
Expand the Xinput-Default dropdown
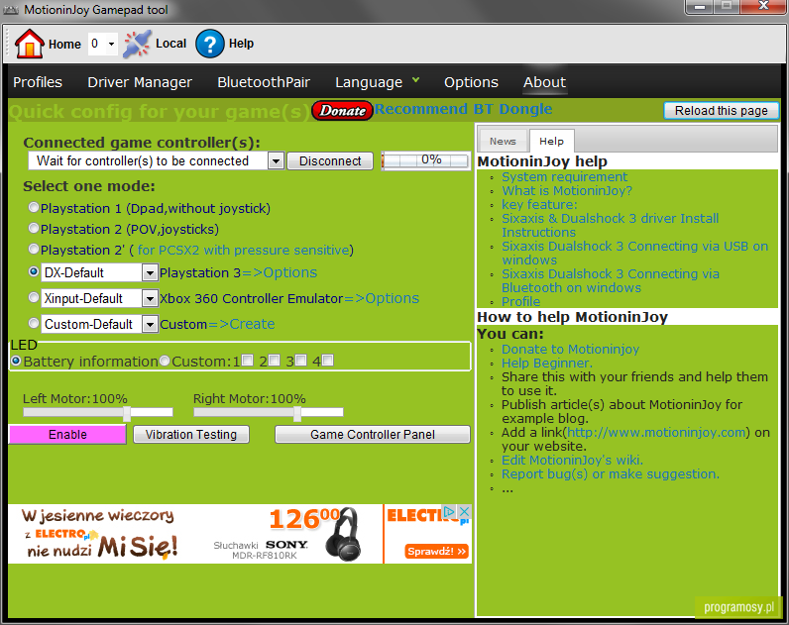click(x=150, y=299)
